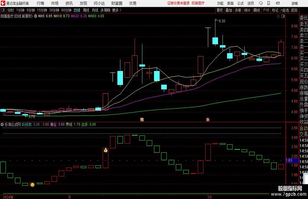Image resolution: width=308 pixels, height=199 pixels.
Task: Open the 交易 menu
Action: coord(133,3)
